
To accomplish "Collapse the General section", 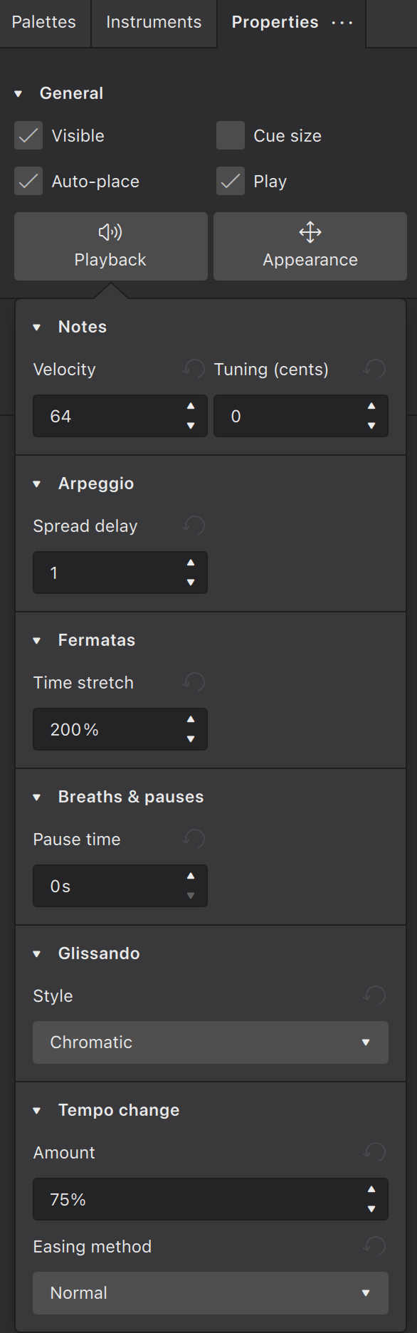I will (x=17, y=93).
